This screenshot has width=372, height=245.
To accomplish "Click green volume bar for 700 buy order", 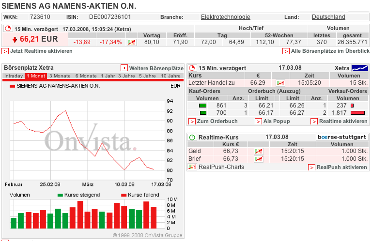I will (203, 113).
